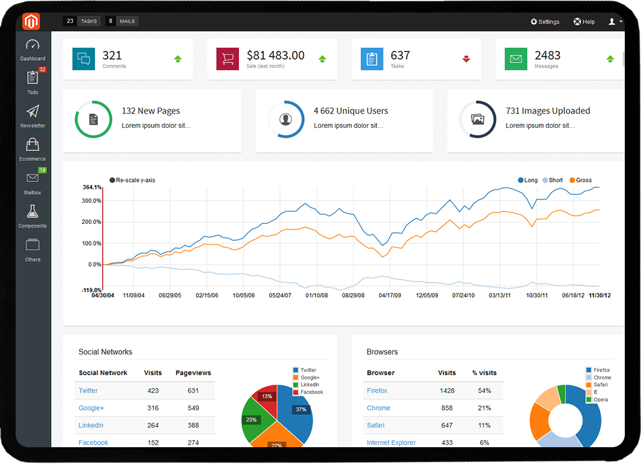The image size is (641, 464).
Task: Expand the user account dropdown
Action: pos(615,22)
